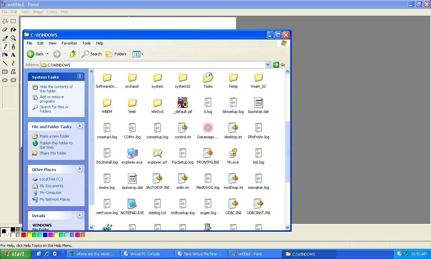Click the file list vertical scrollbar thumb
Screen dimensions: 431x259
point(287,152)
